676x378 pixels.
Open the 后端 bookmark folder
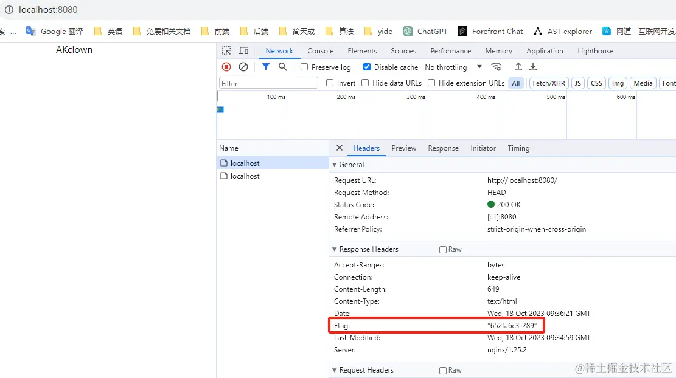point(254,31)
